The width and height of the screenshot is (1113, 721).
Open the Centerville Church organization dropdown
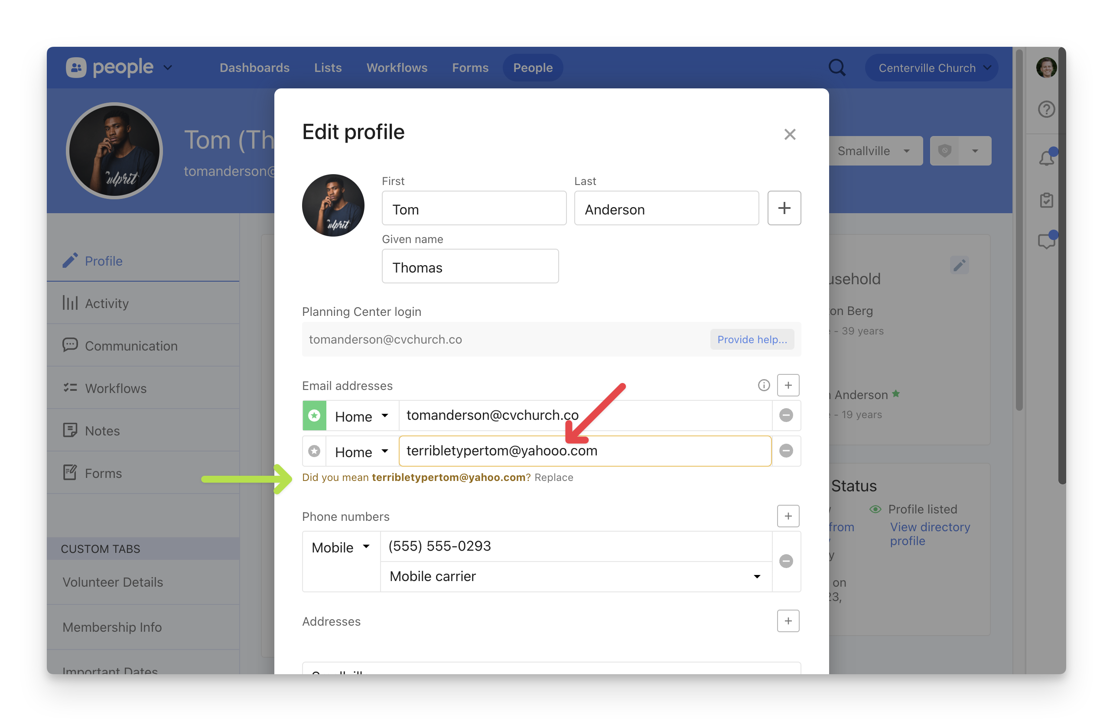931,68
